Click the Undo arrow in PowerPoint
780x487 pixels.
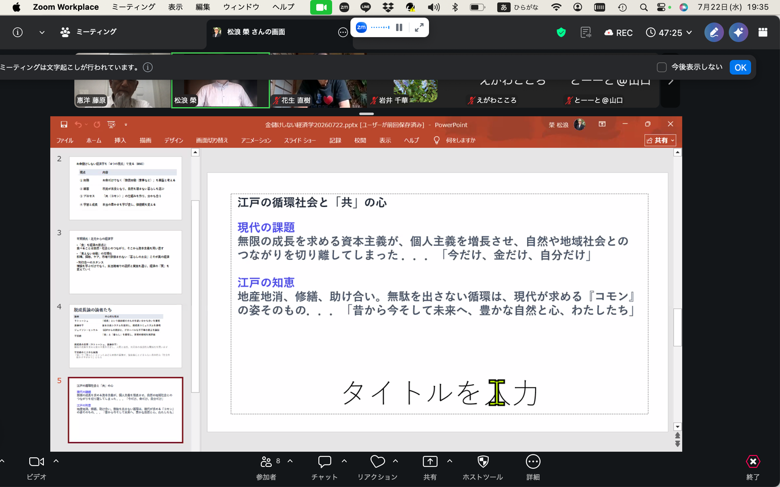coord(78,125)
